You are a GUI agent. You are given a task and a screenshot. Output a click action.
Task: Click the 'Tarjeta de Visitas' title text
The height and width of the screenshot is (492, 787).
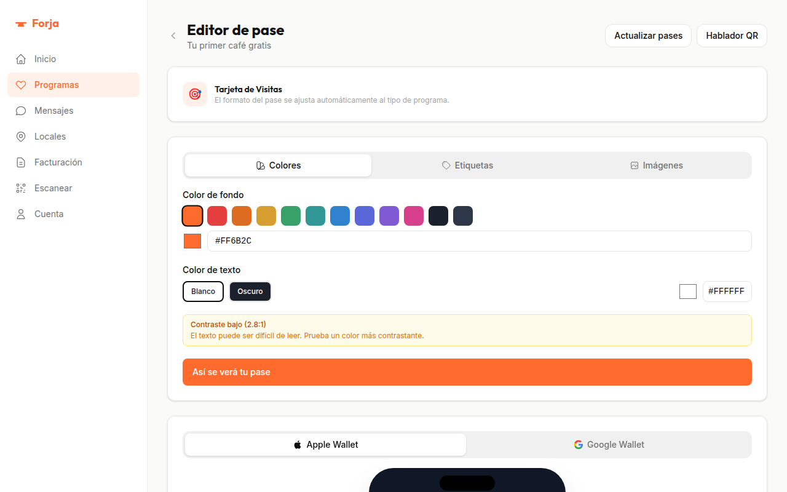[x=248, y=89]
